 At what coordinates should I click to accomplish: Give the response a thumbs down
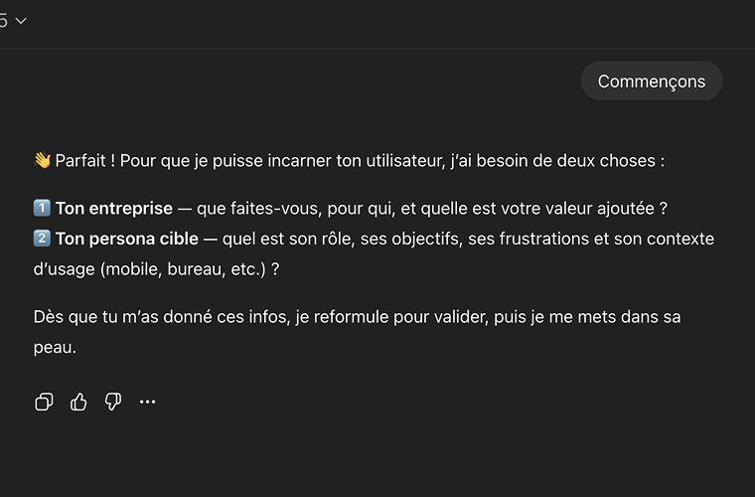click(x=113, y=402)
